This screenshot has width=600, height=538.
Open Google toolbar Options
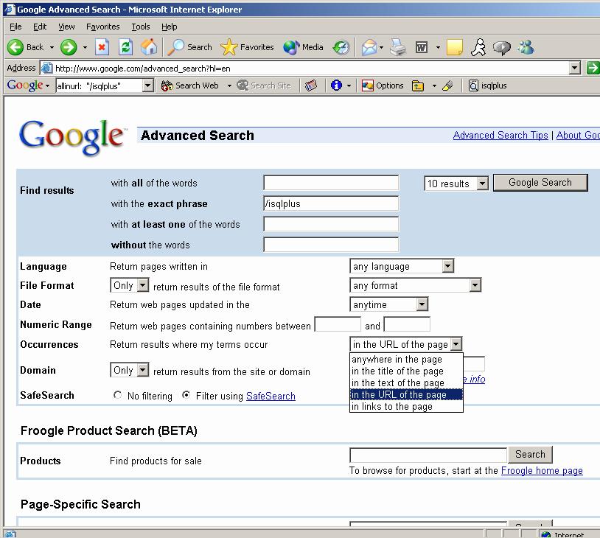point(383,85)
